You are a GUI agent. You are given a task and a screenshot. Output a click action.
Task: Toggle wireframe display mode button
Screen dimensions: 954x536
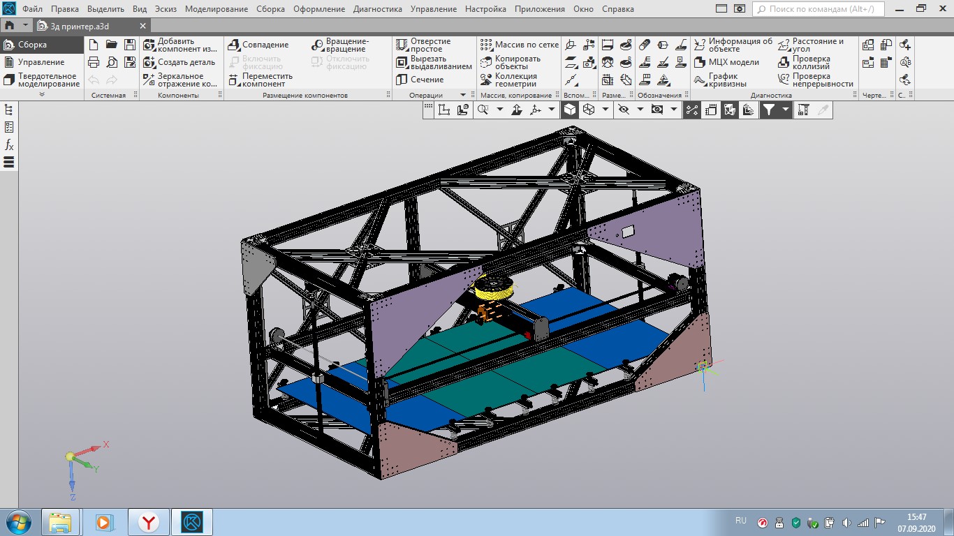(589, 110)
